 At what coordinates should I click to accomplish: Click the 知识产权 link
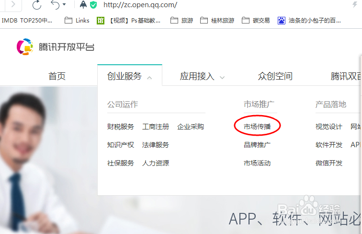[x=121, y=145]
